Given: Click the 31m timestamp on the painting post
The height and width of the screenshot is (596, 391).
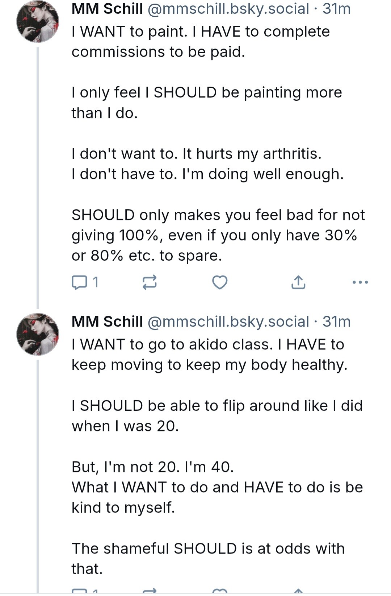Looking at the screenshot, I should coord(337,8).
